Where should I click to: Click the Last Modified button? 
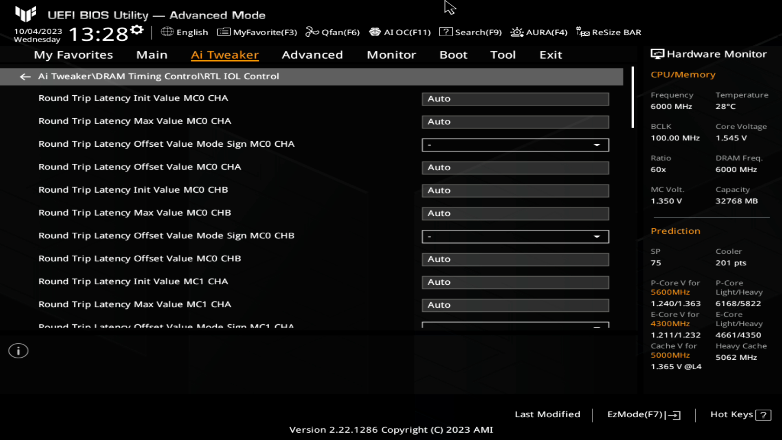tap(547, 414)
